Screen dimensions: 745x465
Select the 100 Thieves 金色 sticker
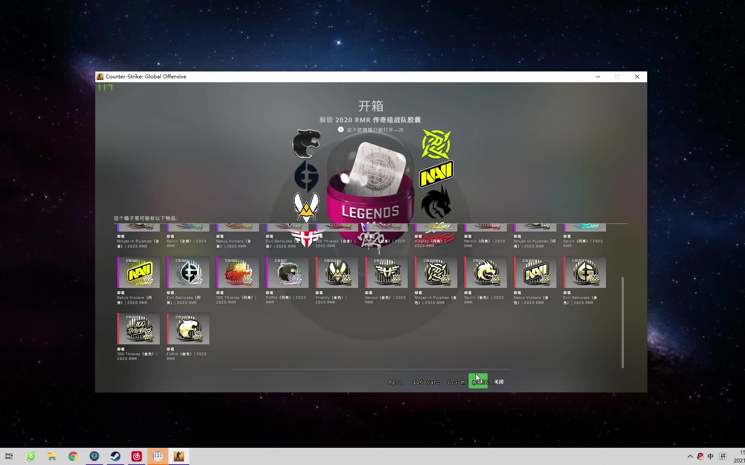pos(138,329)
